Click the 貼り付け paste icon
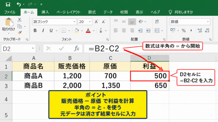Screen dimensions: 218x122 click(9, 22)
